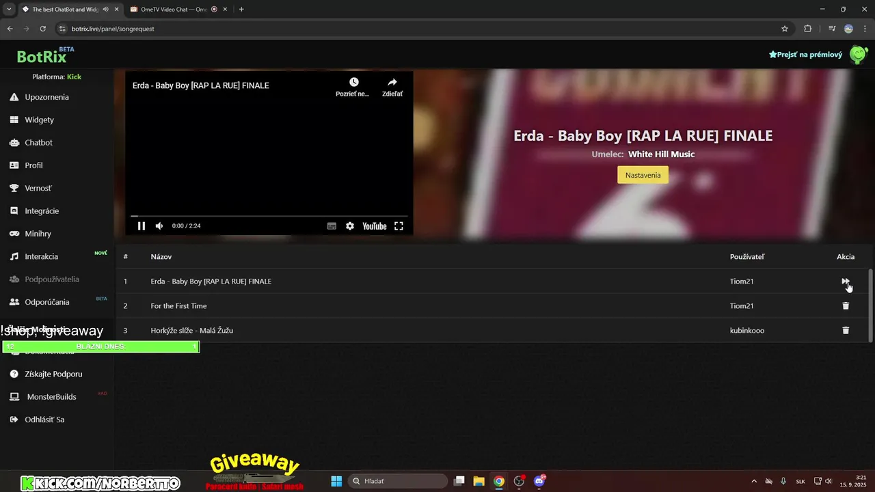The width and height of the screenshot is (875, 492).
Task: Click the song list vertical scrollbar
Action: (x=870, y=305)
